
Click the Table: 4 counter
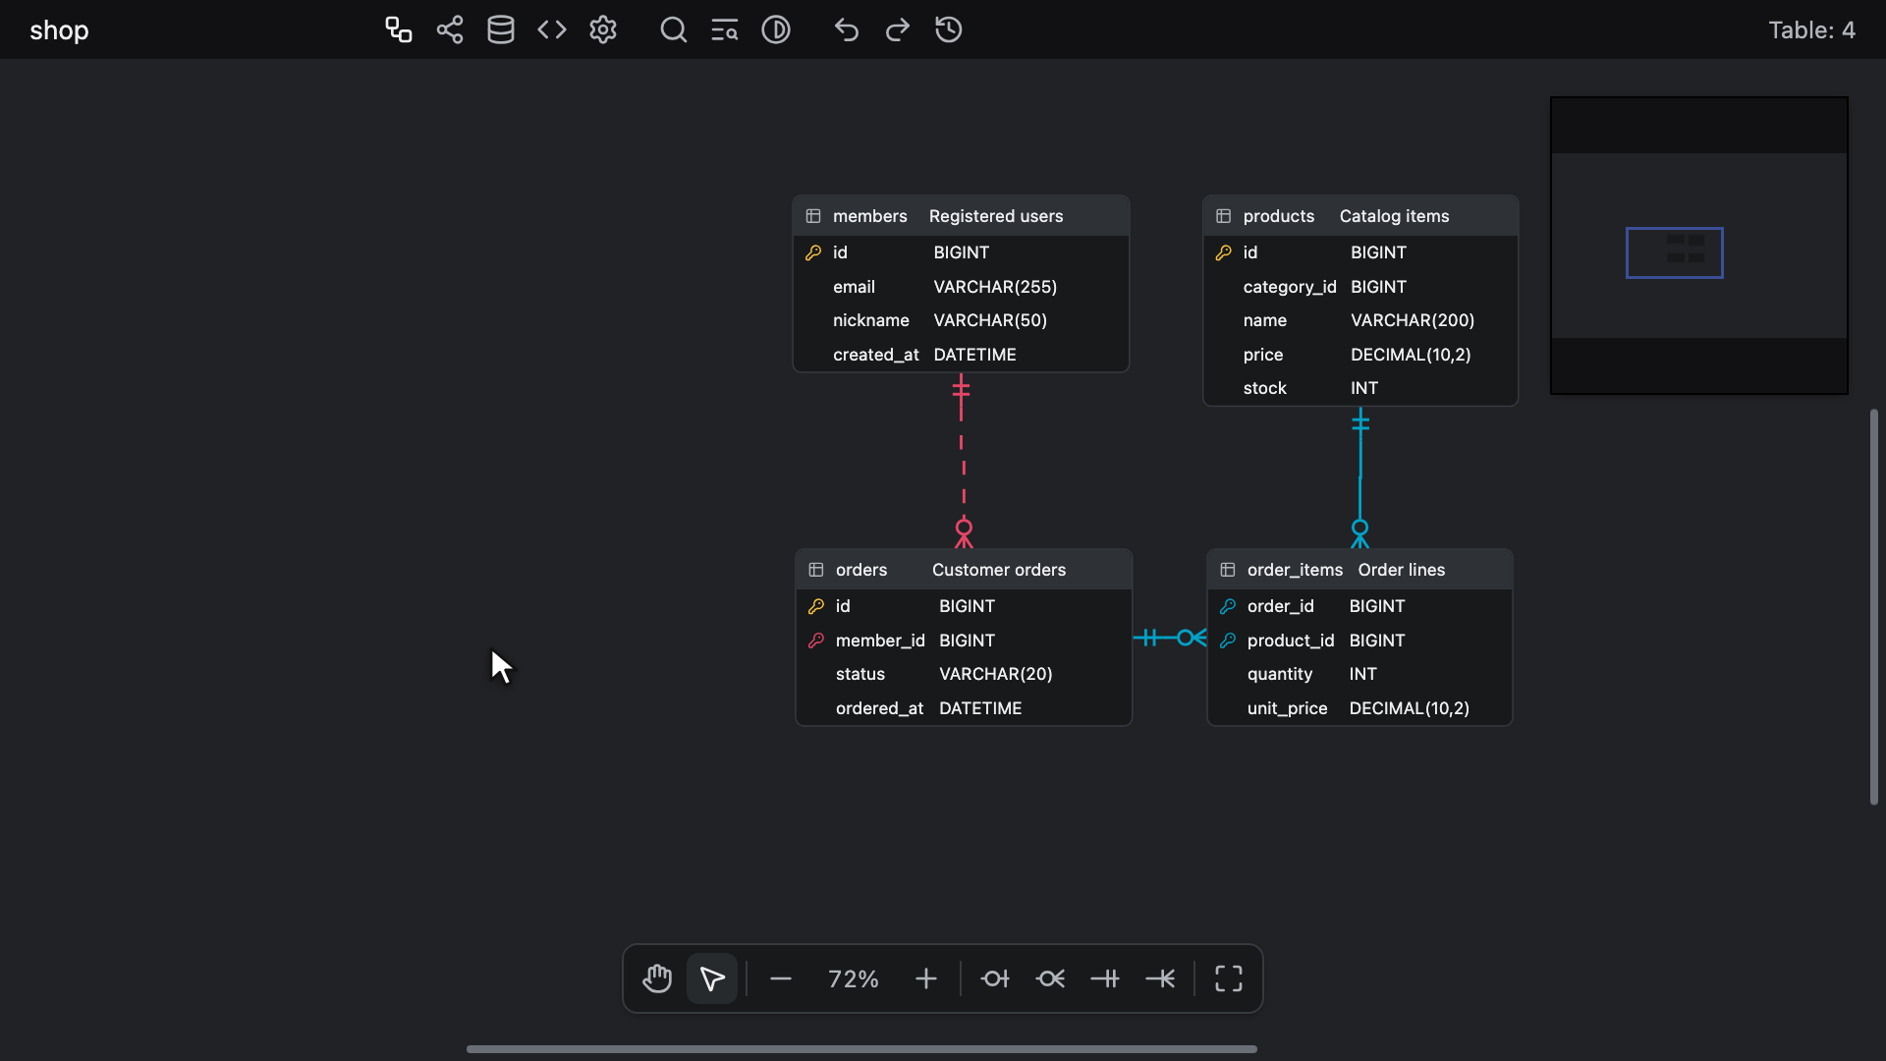tap(1811, 30)
